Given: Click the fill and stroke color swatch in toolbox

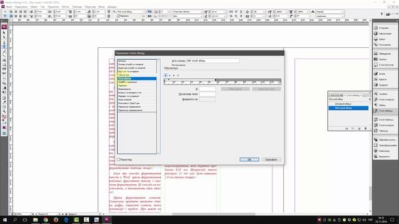Looking at the screenshot, I should tap(4, 118).
